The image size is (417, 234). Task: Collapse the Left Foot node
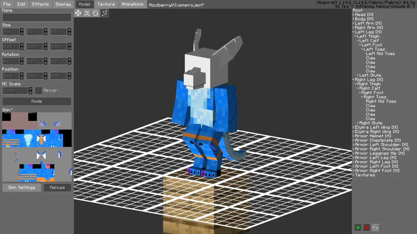click(x=360, y=45)
